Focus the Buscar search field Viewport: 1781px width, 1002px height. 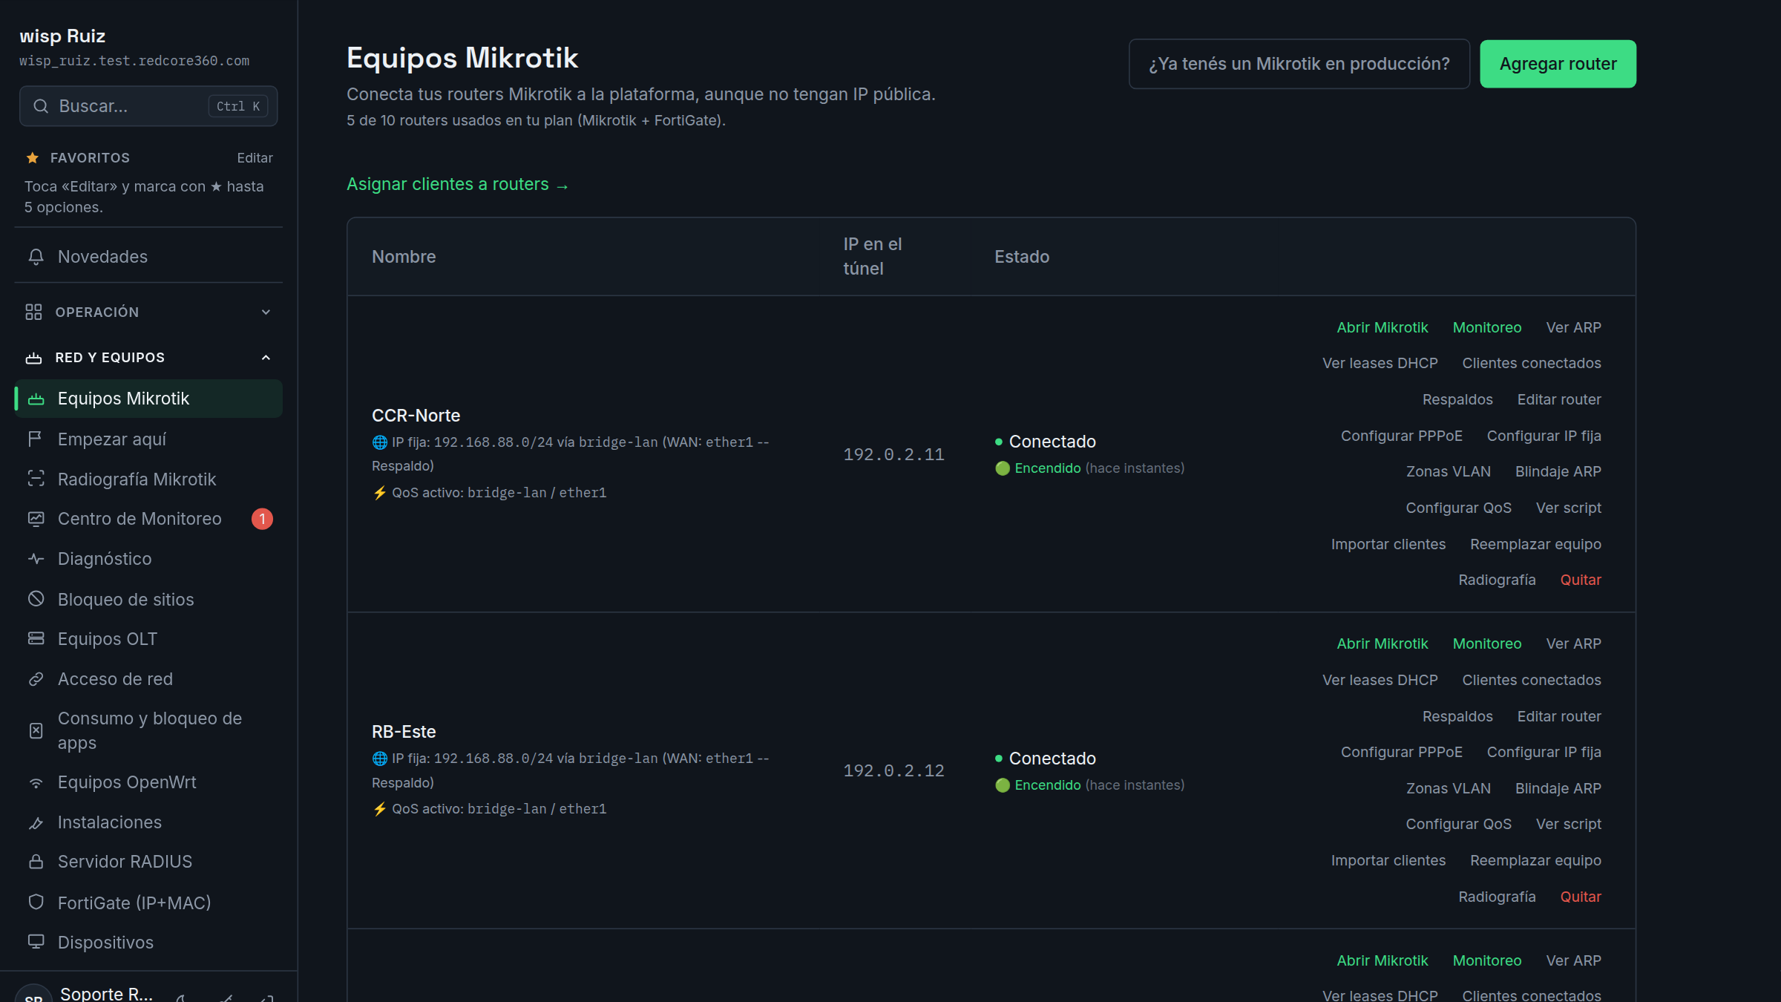(148, 106)
